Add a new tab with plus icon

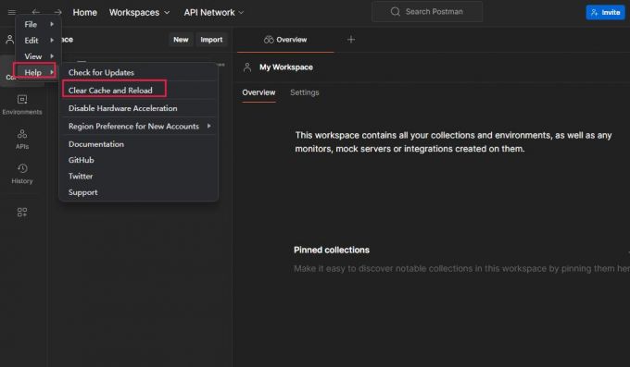[x=351, y=40]
